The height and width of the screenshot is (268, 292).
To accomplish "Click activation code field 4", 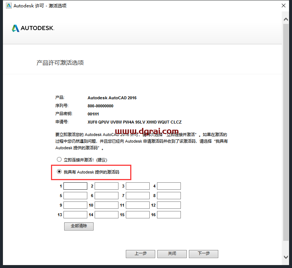I will pyautogui.click(x=169, y=186).
